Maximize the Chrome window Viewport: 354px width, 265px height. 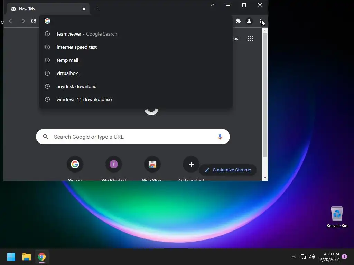tap(244, 5)
